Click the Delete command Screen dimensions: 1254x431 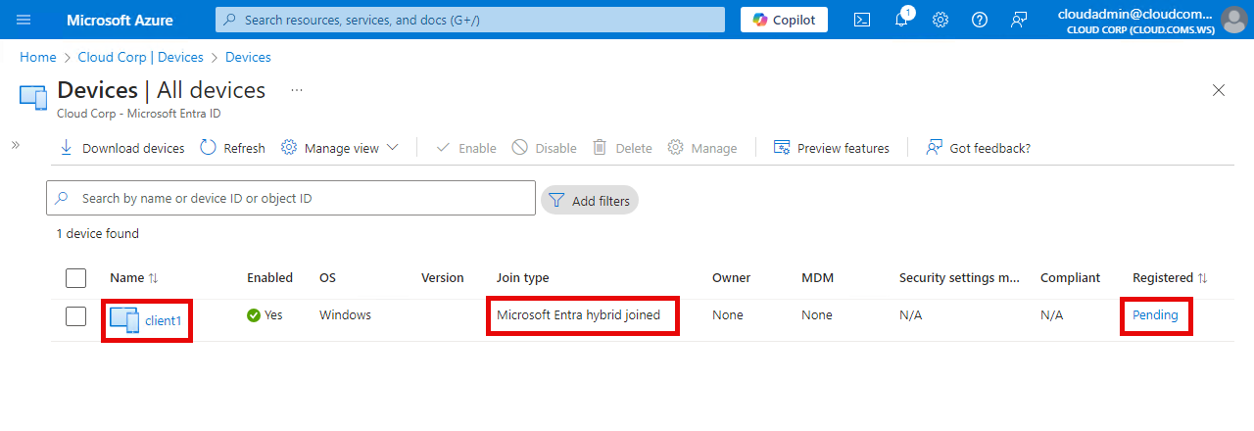pyautogui.click(x=622, y=148)
